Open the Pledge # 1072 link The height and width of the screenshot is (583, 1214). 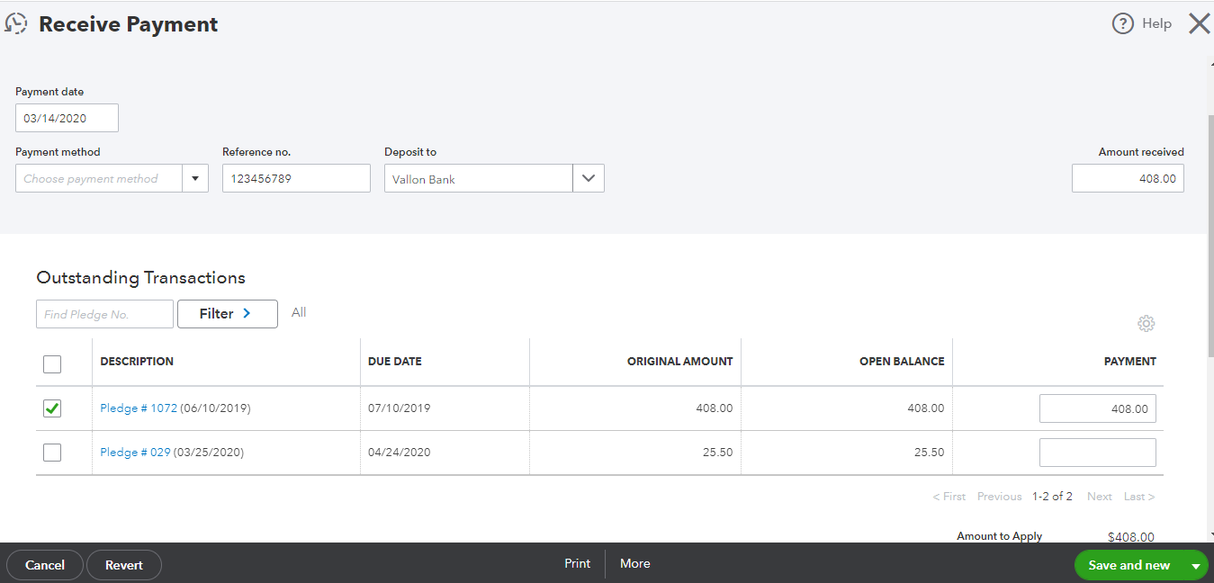(139, 408)
